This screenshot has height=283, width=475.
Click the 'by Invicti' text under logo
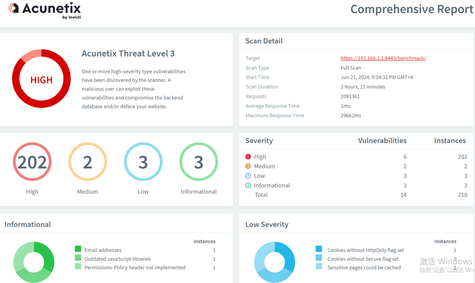tap(72, 17)
